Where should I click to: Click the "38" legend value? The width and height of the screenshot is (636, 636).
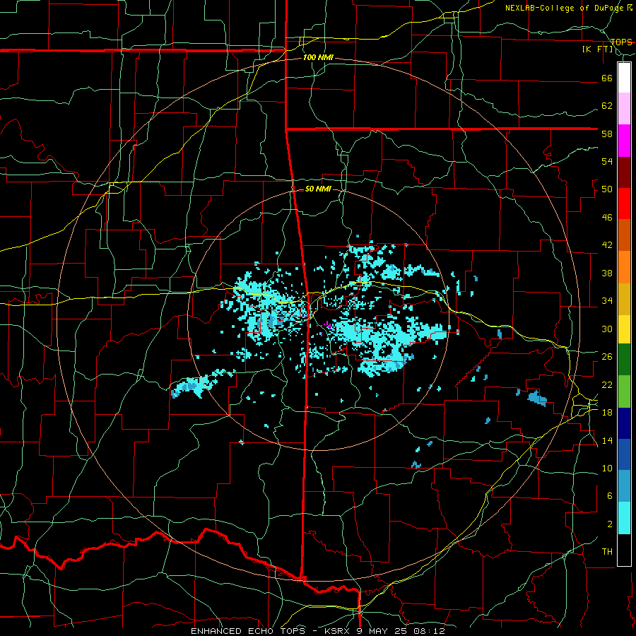(607, 273)
